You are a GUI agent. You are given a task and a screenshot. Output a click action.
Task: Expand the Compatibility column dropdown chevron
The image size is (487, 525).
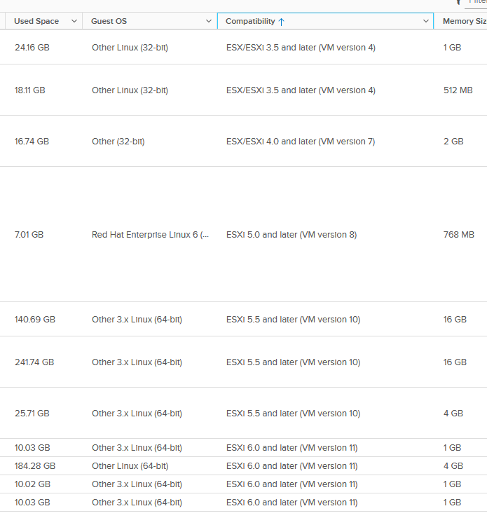427,22
